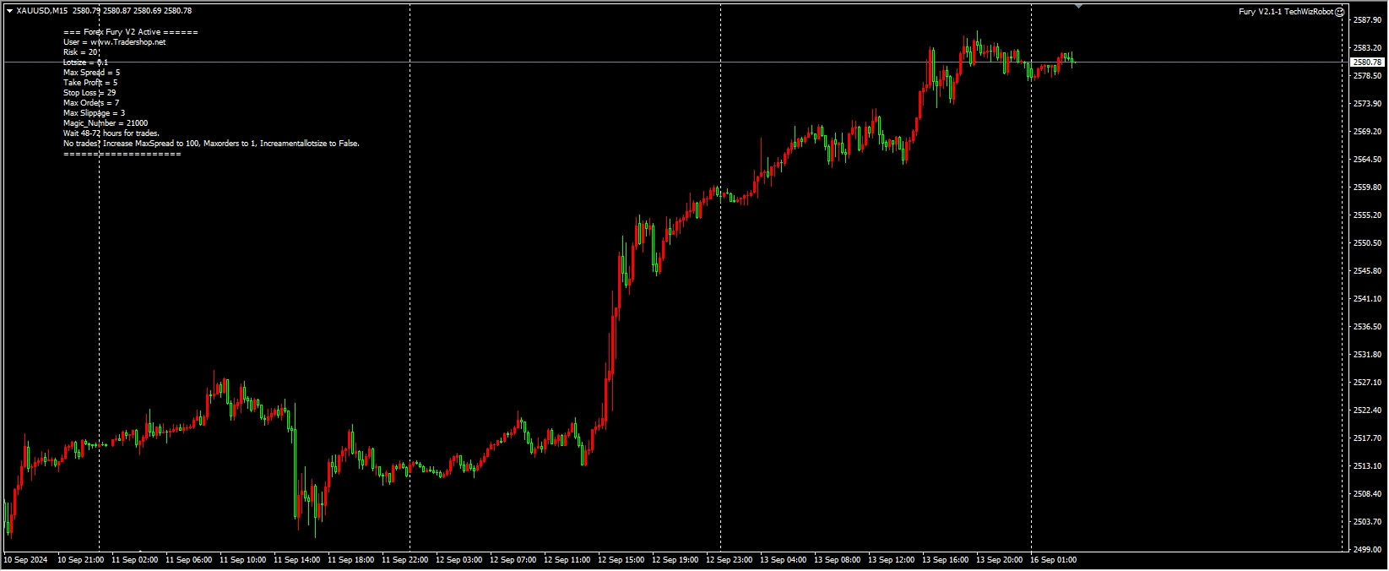Click the smiley face Expert Advisor icon
The image size is (1389, 571).
pos(1340,12)
